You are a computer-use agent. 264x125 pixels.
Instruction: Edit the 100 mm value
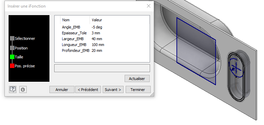[x=98, y=45]
